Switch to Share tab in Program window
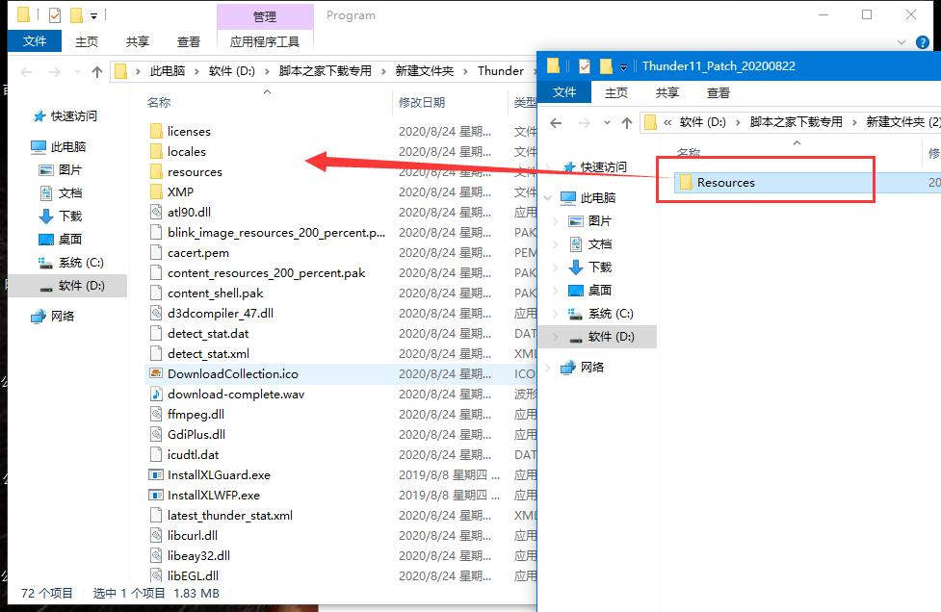The height and width of the screenshot is (612, 941). click(x=138, y=41)
